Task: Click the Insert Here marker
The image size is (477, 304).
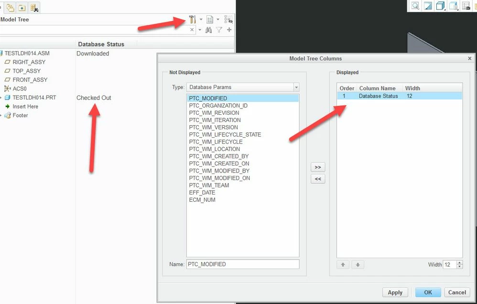Action: [x=25, y=107]
